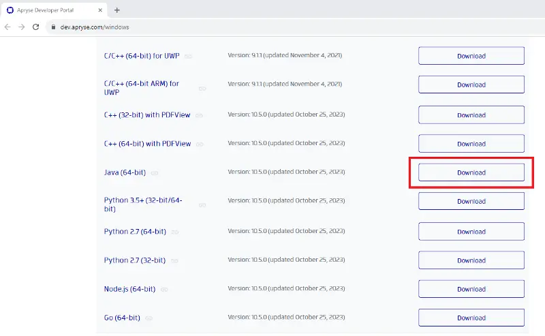
Task: Reload the Apryse page
Action: point(36,27)
